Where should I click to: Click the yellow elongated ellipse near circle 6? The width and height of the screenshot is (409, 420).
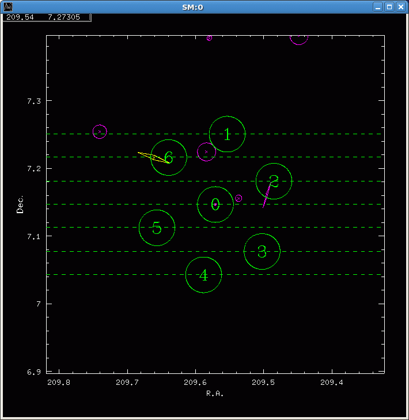pos(153,157)
